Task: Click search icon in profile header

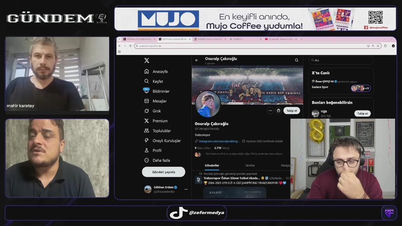Action: (296, 60)
